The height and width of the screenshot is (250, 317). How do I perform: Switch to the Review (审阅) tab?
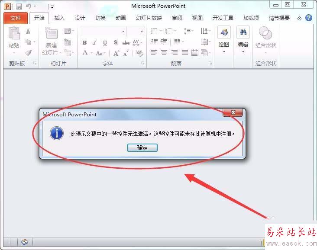point(177,18)
